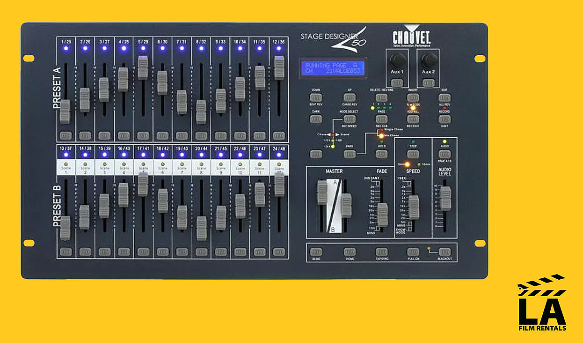Push the TAP SYNC button
The width and height of the screenshot is (583, 343).
pos(381,252)
